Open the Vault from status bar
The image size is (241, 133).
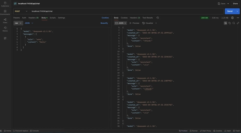(227, 131)
